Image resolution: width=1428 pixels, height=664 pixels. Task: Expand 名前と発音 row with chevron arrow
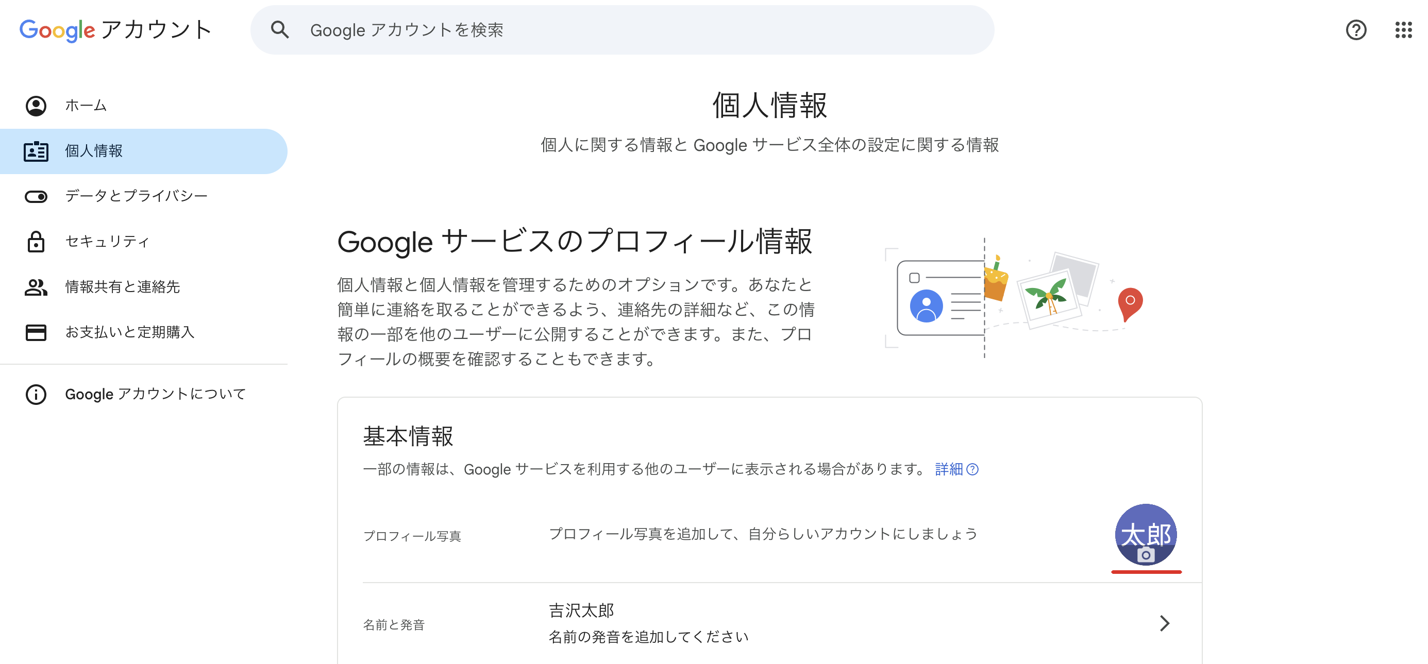coord(1164,623)
